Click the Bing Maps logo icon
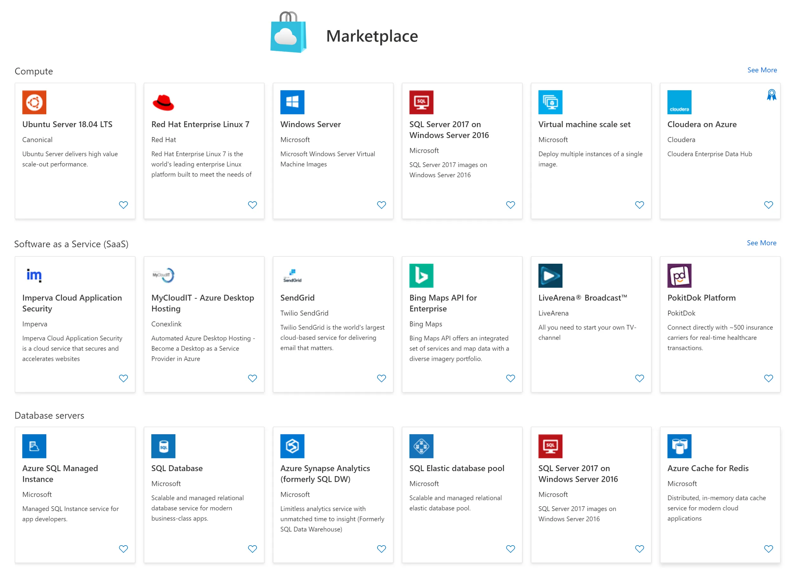 tap(421, 276)
